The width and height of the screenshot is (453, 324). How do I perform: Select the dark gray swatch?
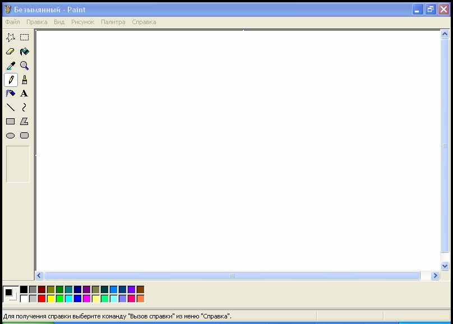[x=33, y=289]
